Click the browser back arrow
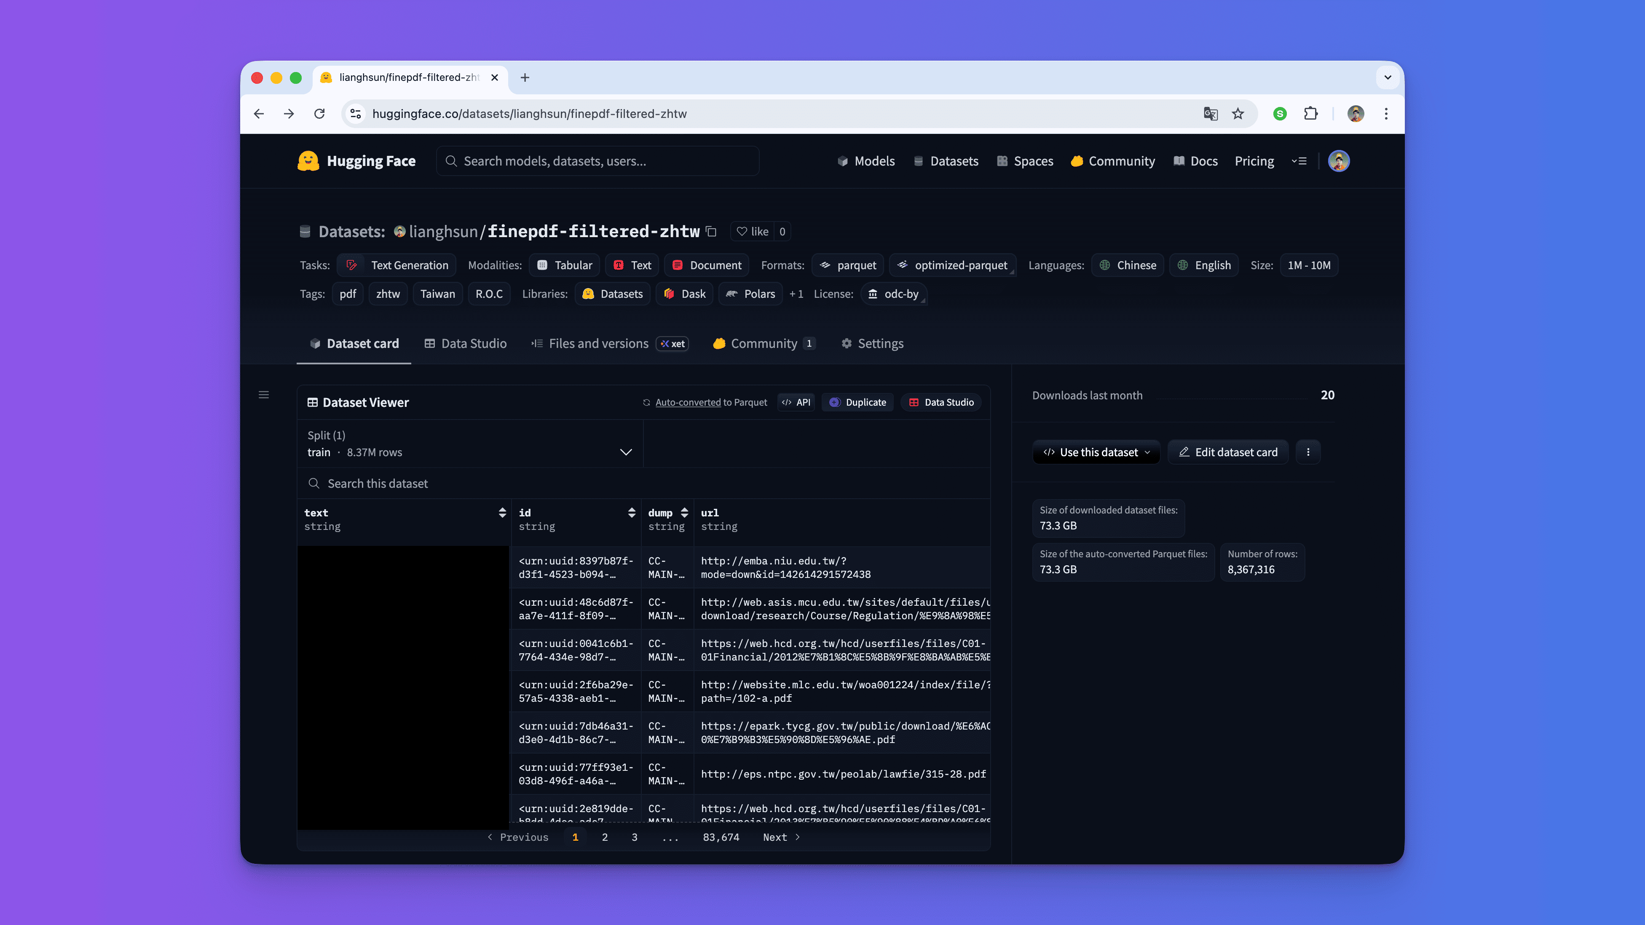This screenshot has height=925, width=1645. (x=259, y=114)
